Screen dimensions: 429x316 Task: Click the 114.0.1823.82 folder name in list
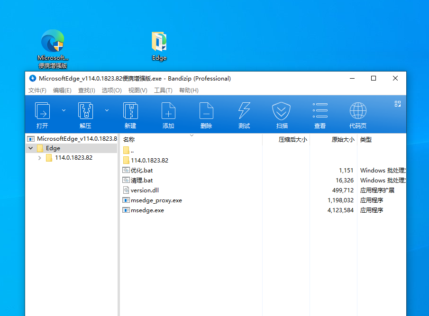pyautogui.click(x=149, y=161)
